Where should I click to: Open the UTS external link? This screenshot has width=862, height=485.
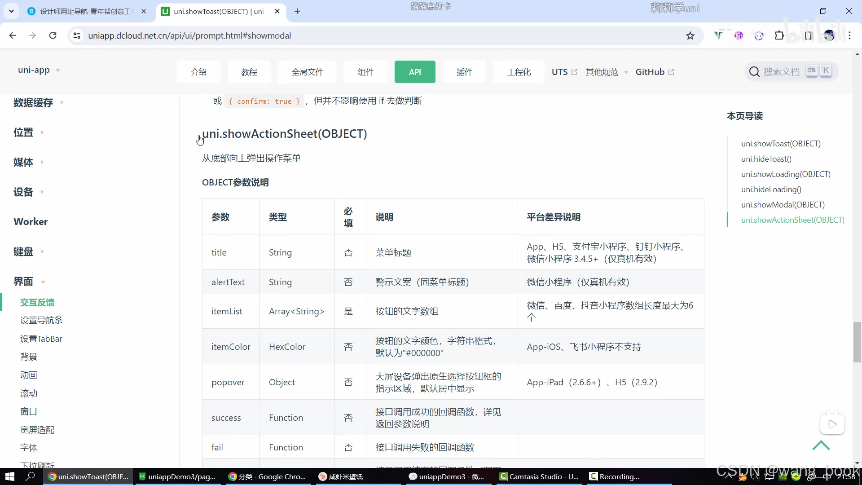564,72
